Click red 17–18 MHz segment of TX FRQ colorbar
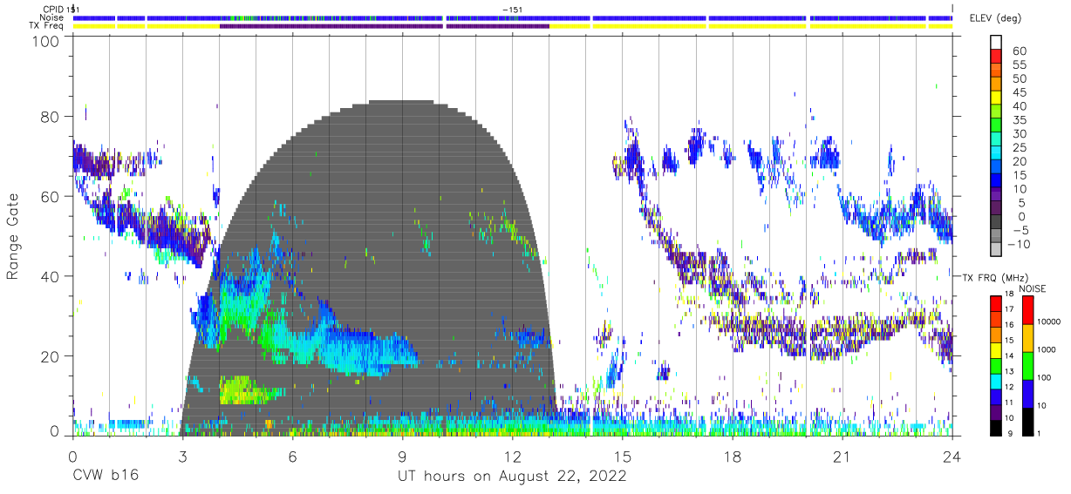Viewport: 1071px width, 494px height. pos(996,302)
